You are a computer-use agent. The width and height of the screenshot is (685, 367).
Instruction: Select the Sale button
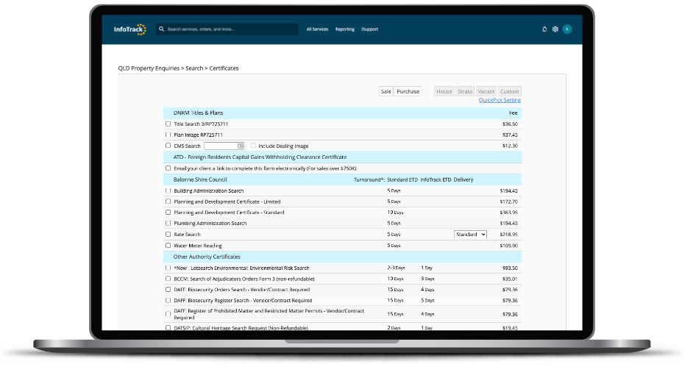point(386,91)
